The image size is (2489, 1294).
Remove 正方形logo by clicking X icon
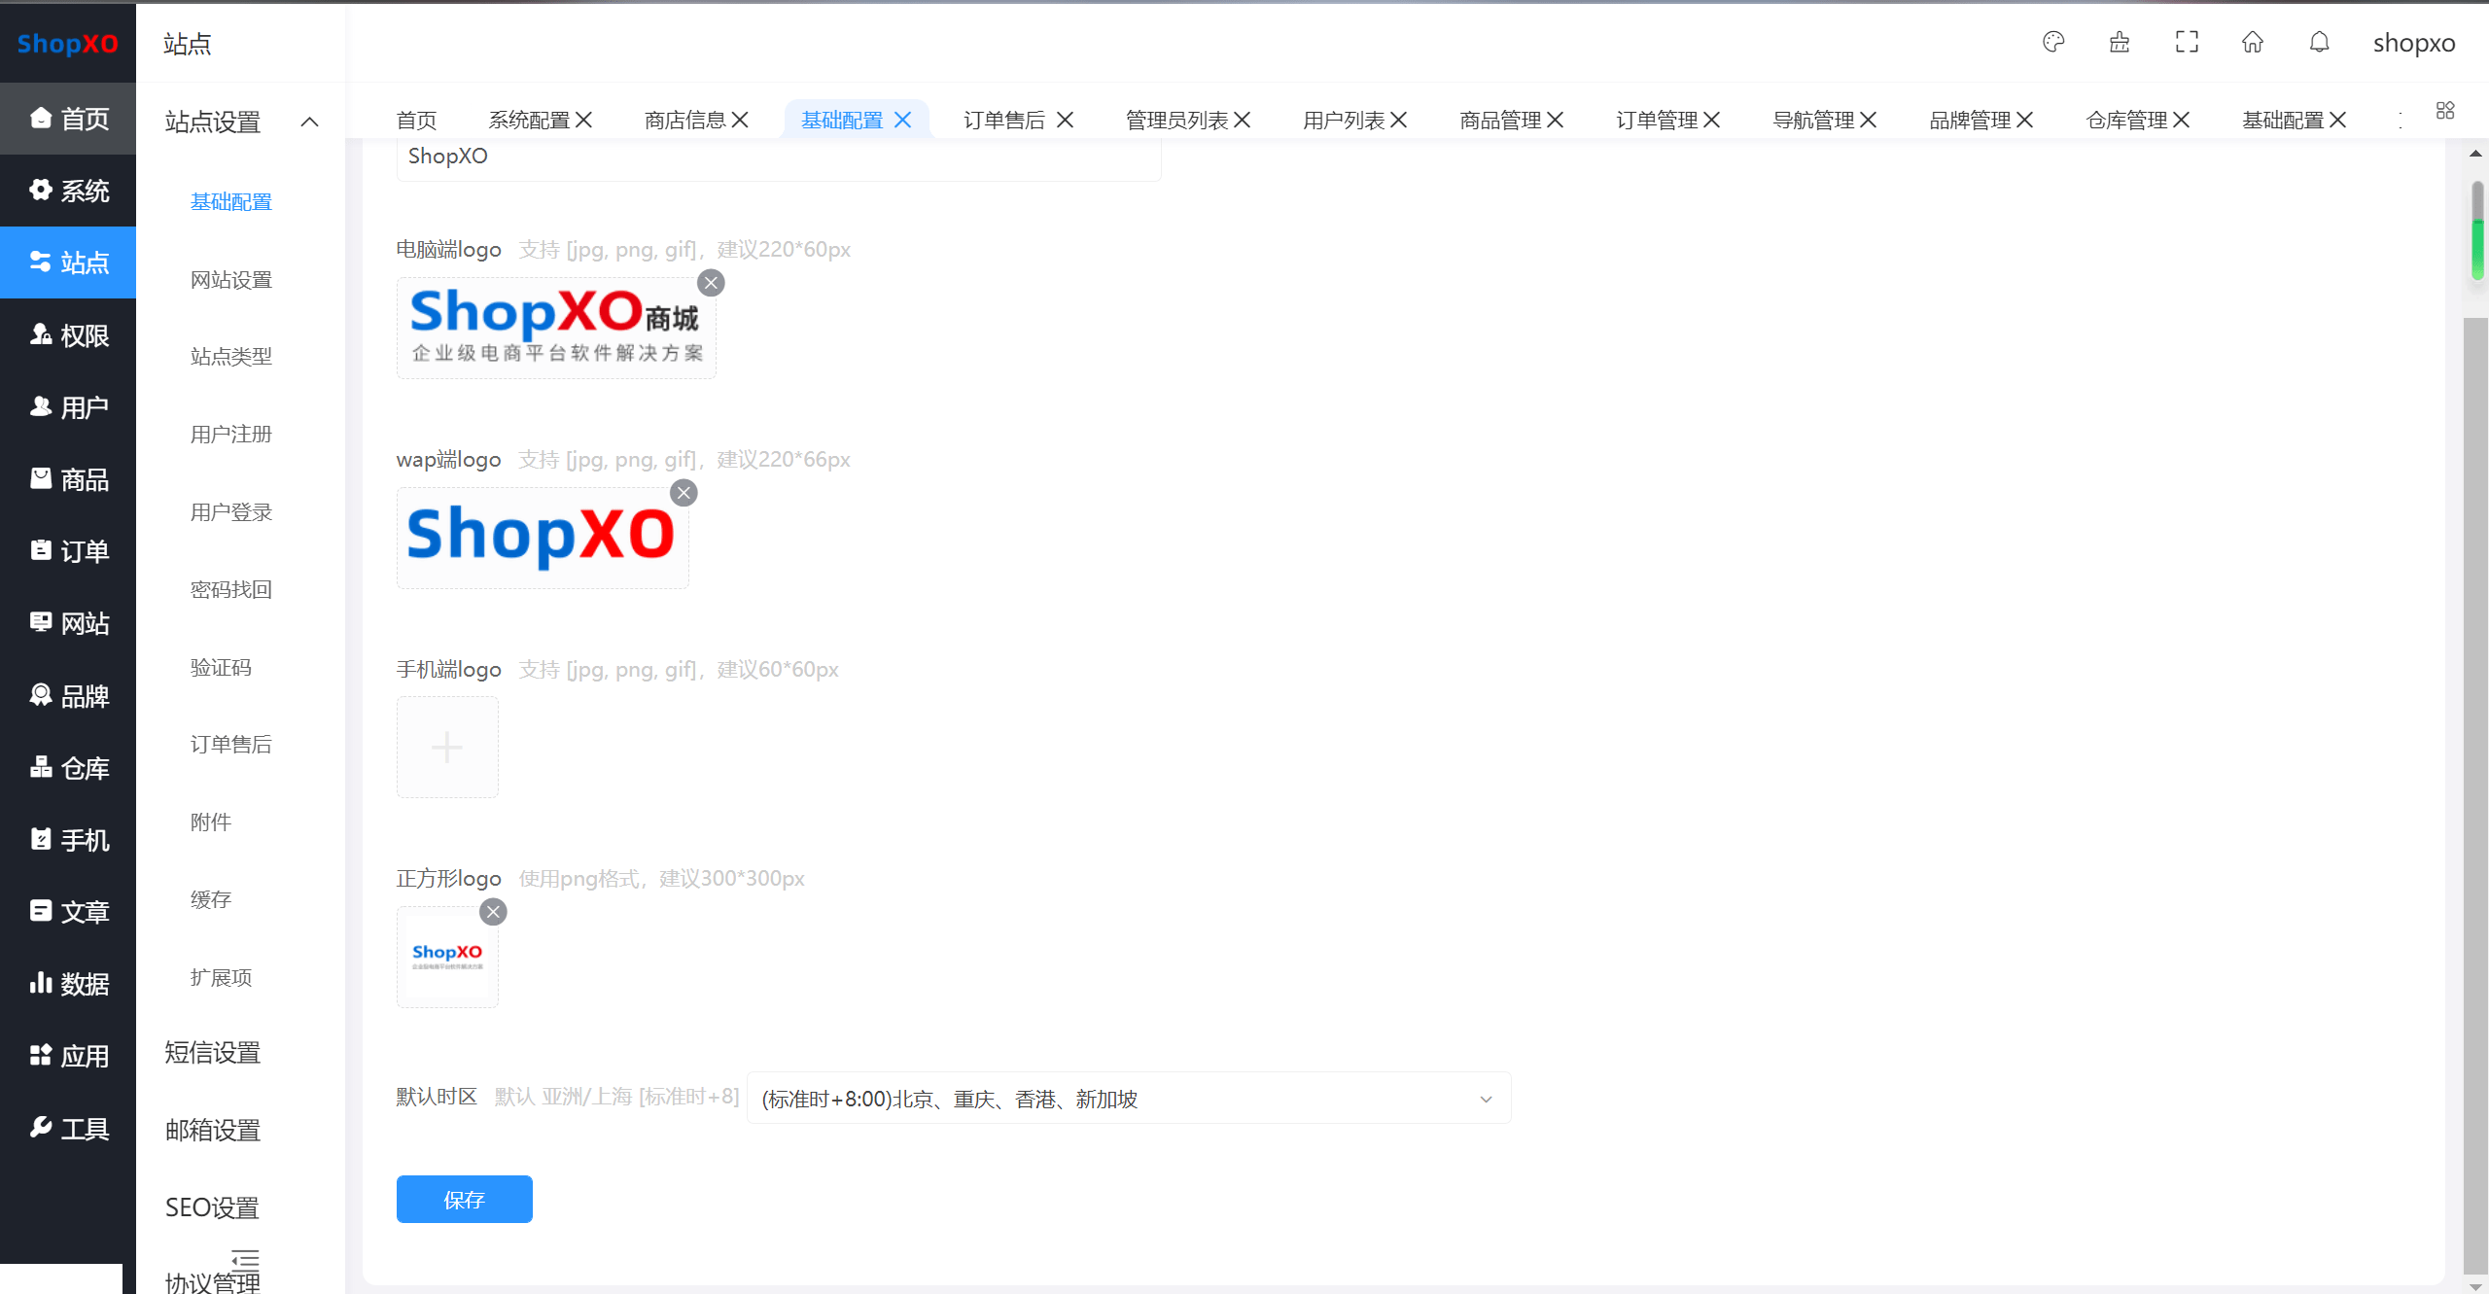point(492,912)
